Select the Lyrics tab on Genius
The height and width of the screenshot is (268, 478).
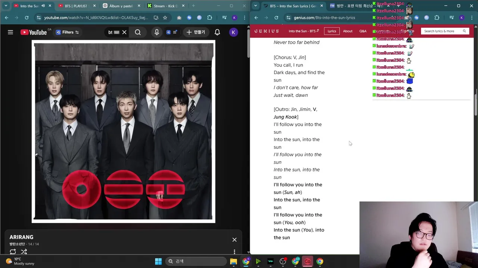pos(332,31)
